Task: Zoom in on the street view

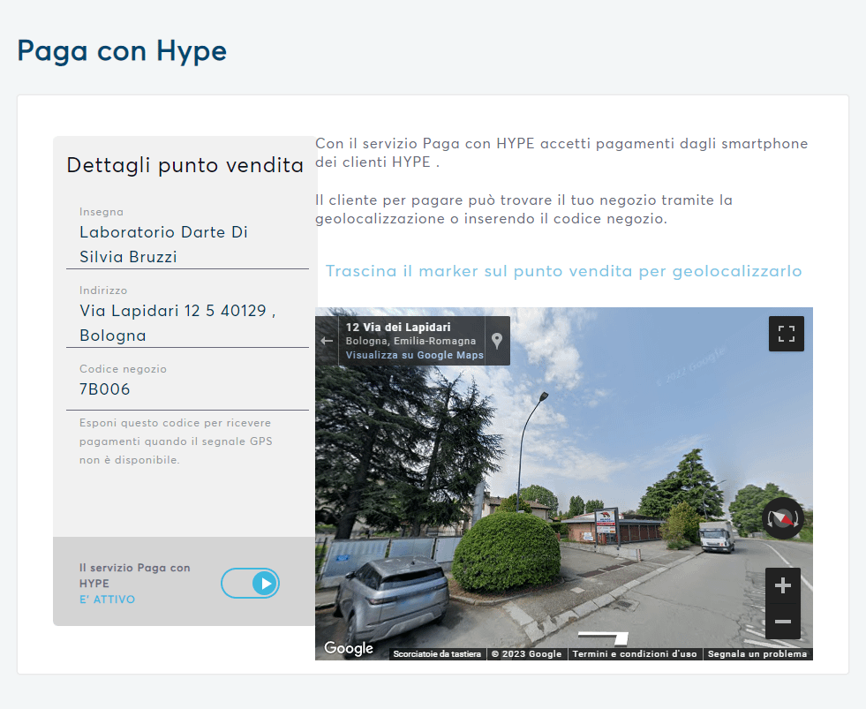Action: [x=783, y=585]
